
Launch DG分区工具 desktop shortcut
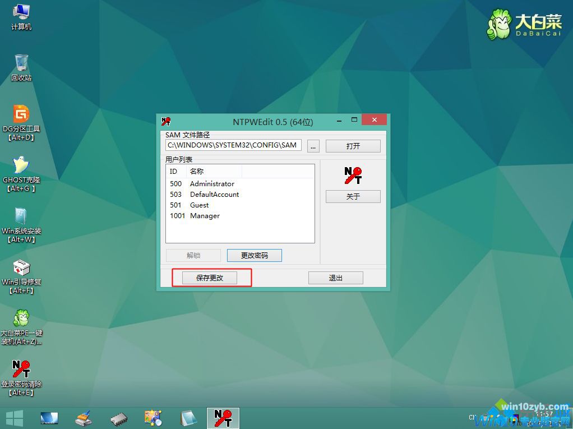pos(21,114)
